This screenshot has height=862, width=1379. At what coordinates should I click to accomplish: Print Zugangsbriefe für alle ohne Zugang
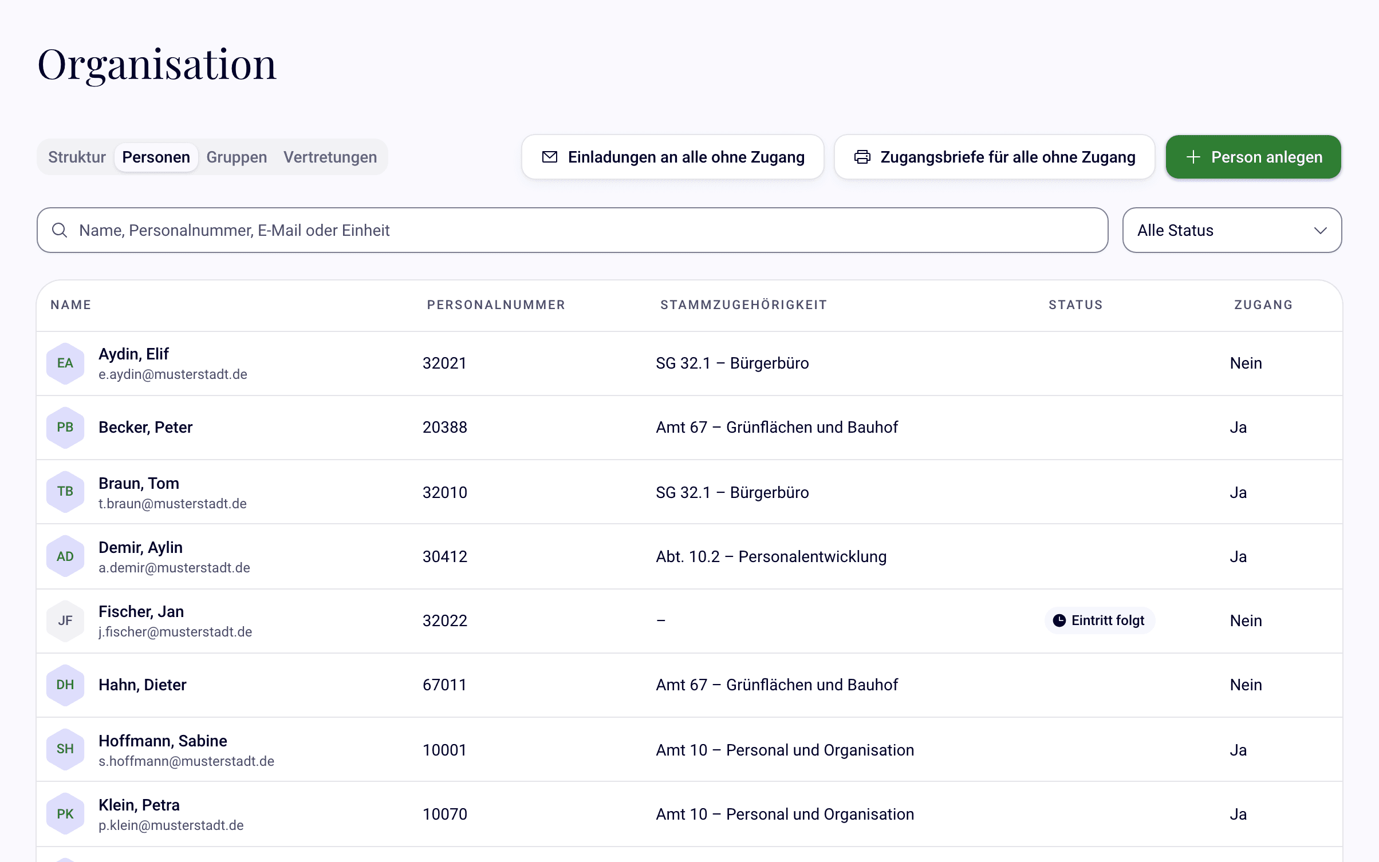coord(994,157)
